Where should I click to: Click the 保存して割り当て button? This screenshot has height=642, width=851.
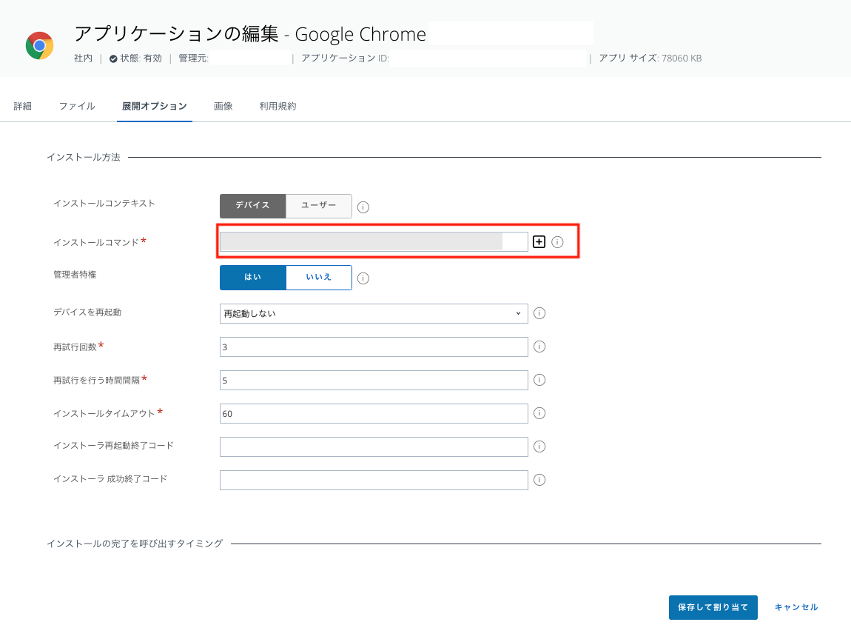(713, 607)
